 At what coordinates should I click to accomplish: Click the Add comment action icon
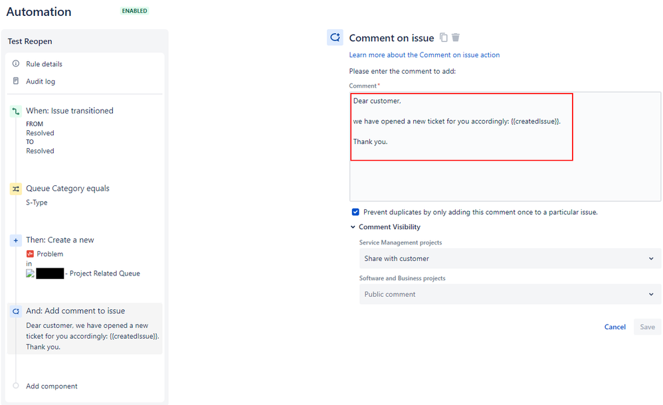[16, 311]
